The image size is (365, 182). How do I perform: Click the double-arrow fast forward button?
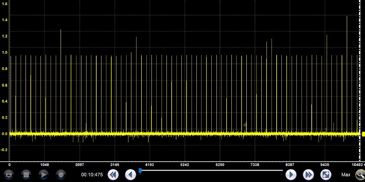308,175
